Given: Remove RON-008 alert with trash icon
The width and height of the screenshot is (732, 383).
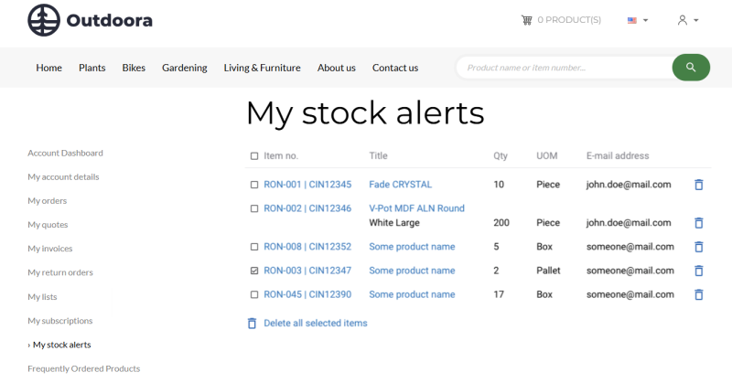Looking at the screenshot, I should (x=698, y=247).
